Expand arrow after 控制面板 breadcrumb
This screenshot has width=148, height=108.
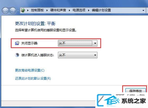[47, 10]
